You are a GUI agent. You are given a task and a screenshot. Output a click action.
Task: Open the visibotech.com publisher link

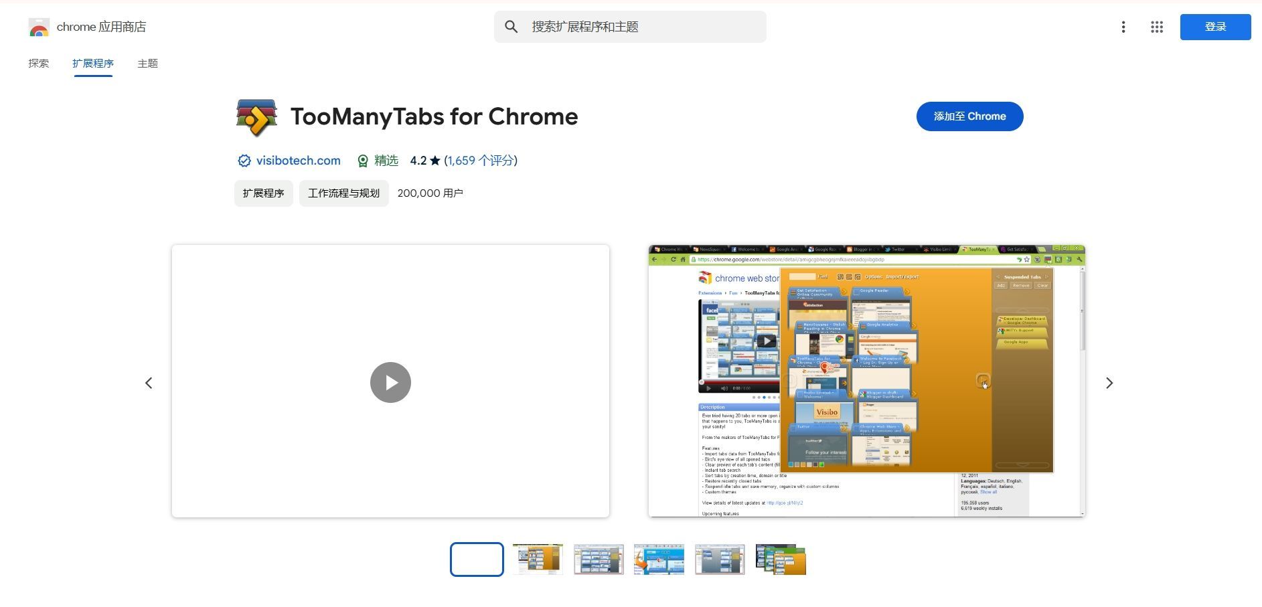(x=298, y=161)
